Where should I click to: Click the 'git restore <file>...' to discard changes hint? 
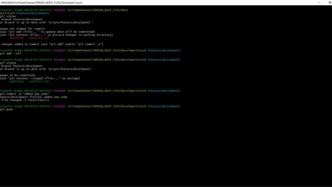[x=57, y=35]
